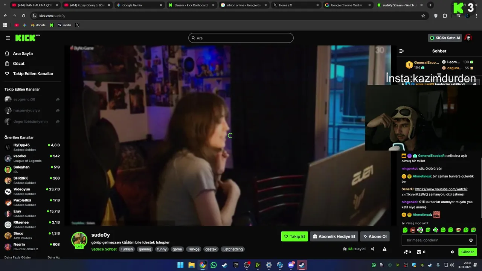Reload the page in Chrome
Image resolution: width=482 pixels, height=271 pixels.
click(x=23, y=16)
